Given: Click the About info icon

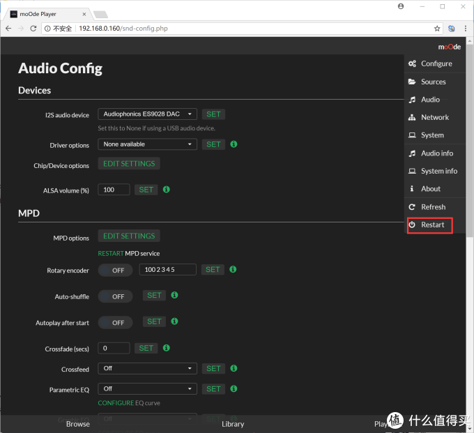Looking at the screenshot, I should coord(412,189).
